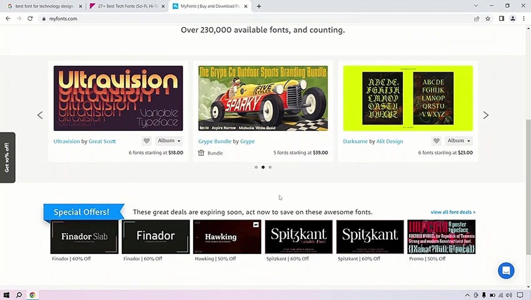Show the previous carousel slide
Screen dimensions: 531x300
click(40, 115)
